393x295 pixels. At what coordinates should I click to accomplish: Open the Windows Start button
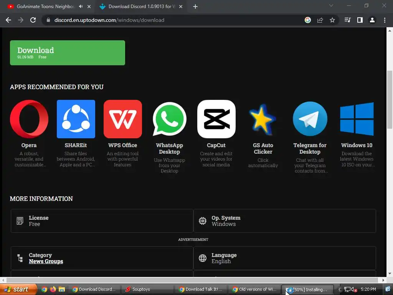coord(18,289)
